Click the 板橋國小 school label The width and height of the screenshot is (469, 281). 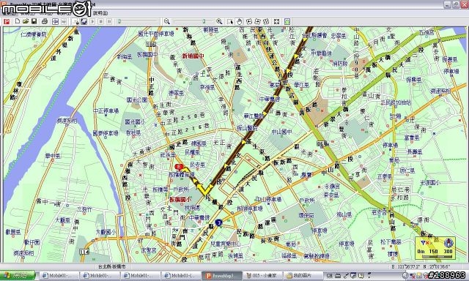point(180,200)
